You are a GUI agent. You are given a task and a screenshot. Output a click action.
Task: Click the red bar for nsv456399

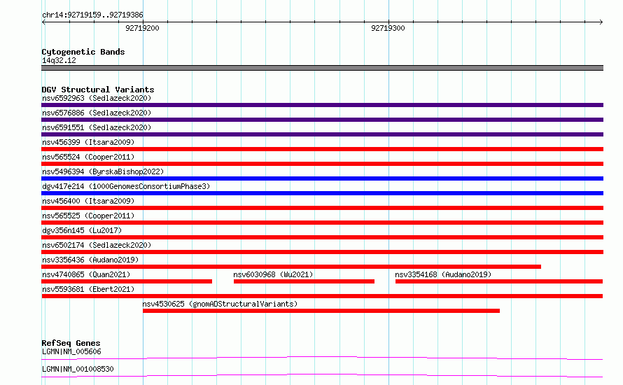tap(322, 149)
